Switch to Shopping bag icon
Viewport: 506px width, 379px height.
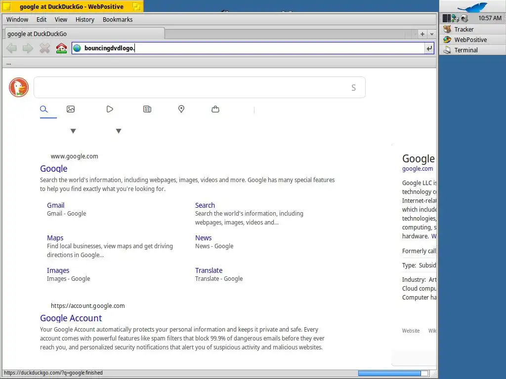(x=215, y=109)
